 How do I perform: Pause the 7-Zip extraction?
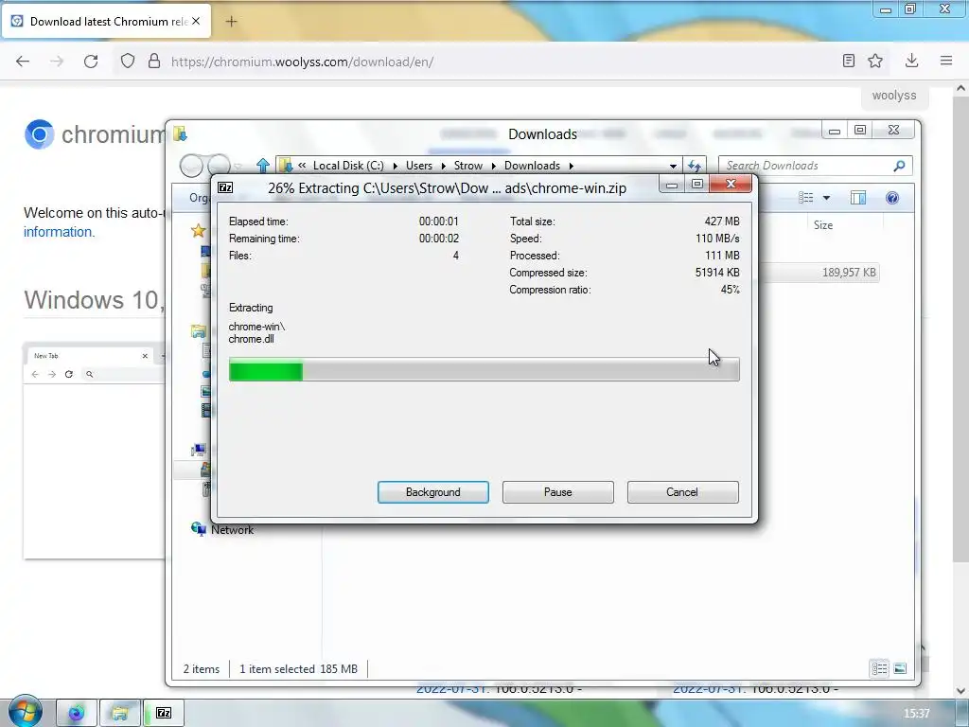pyautogui.click(x=557, y=492)
